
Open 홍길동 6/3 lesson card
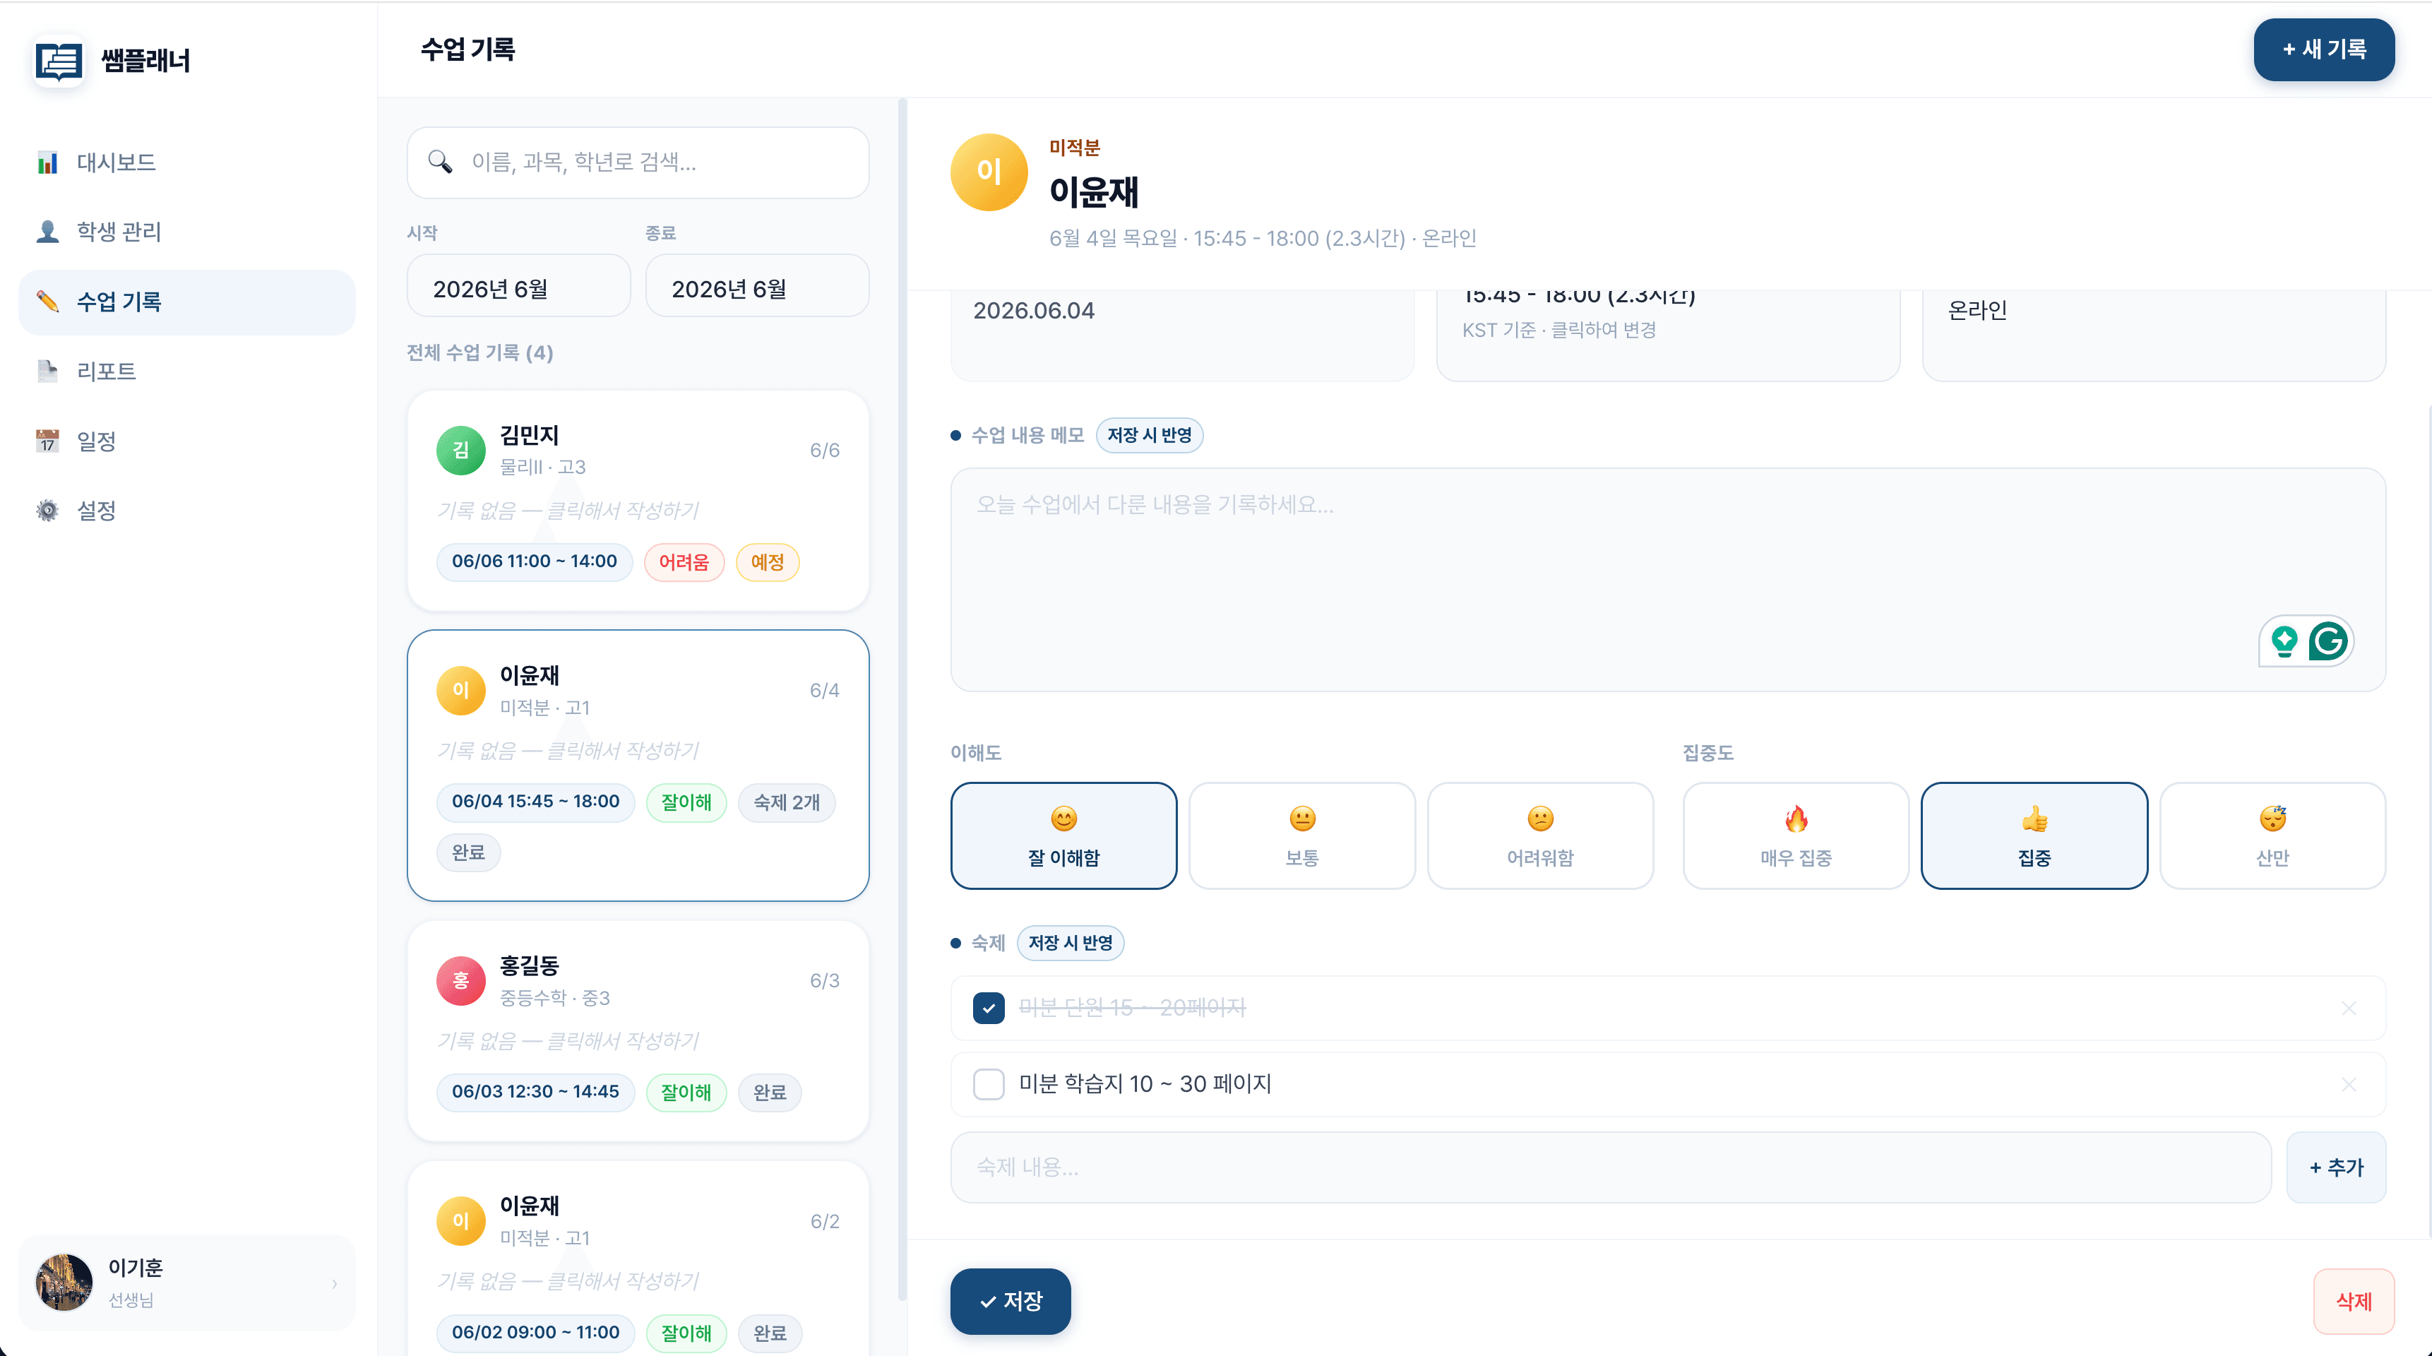pos(638,1031)
